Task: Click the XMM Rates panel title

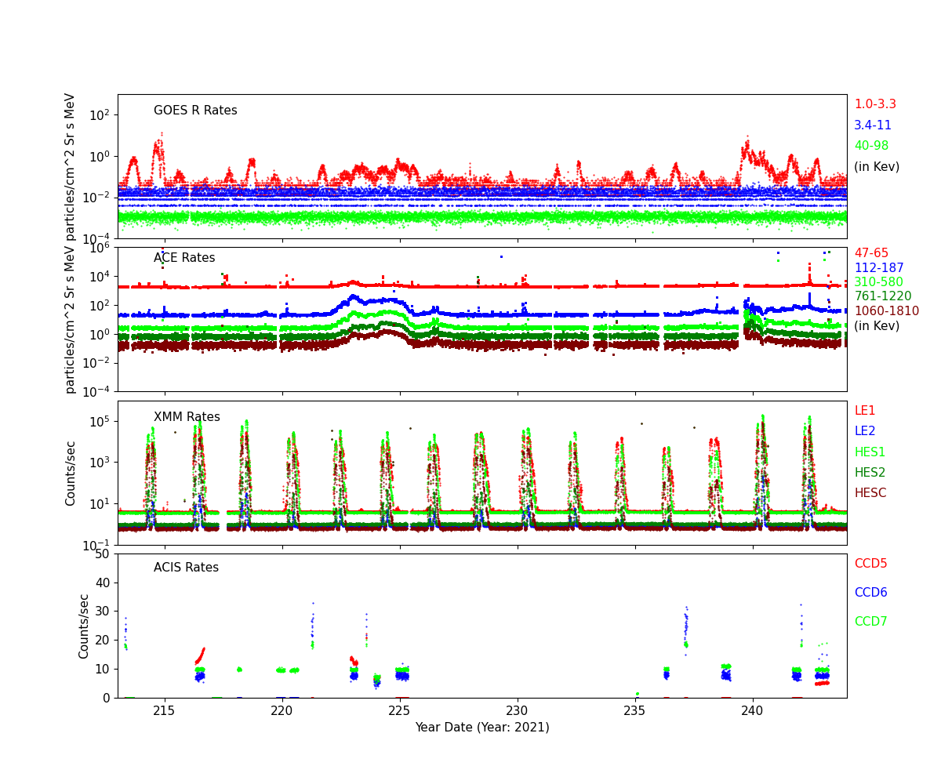Action: tap(187, 417)
